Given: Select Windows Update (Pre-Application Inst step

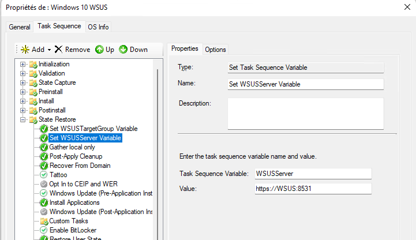Looking at the screenshot, I should pyautogui.click(x=101, y=193).
